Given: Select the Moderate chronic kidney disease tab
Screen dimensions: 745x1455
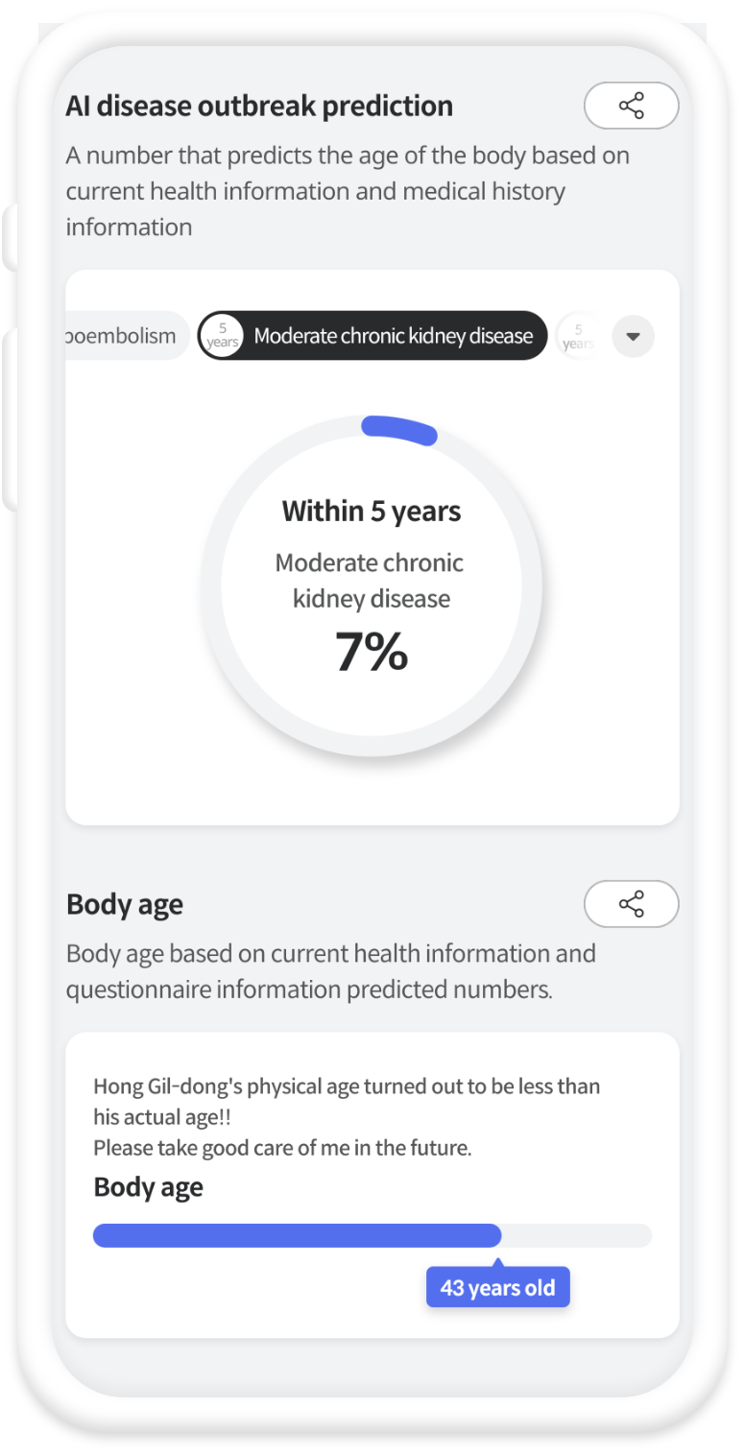Looking at the screenshot, I should [x=372, y=336].
